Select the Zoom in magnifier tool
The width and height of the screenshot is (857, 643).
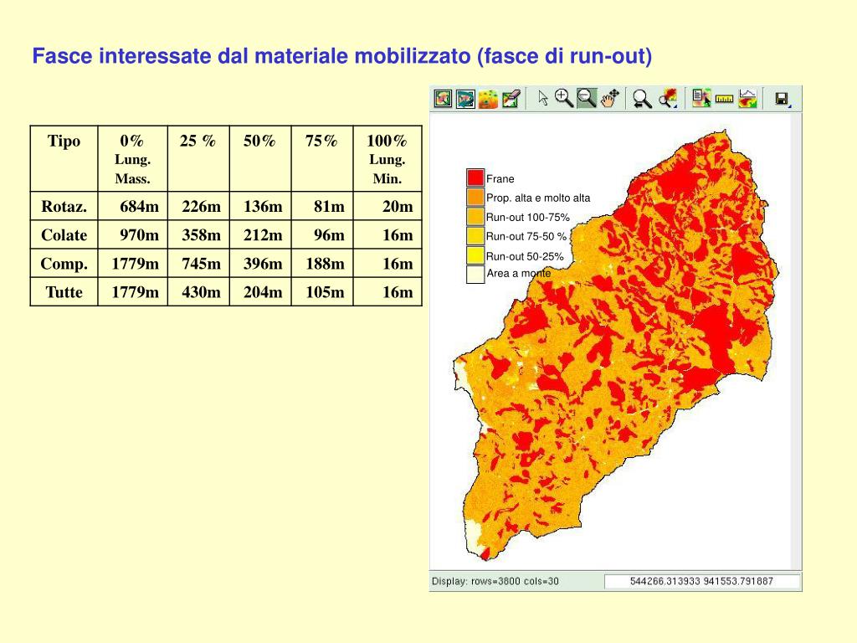[x=563, y=99]
